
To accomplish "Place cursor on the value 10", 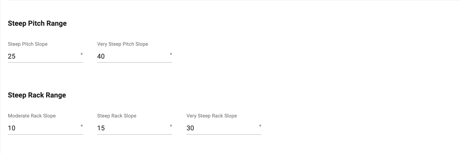I will [x=12, y=128].
